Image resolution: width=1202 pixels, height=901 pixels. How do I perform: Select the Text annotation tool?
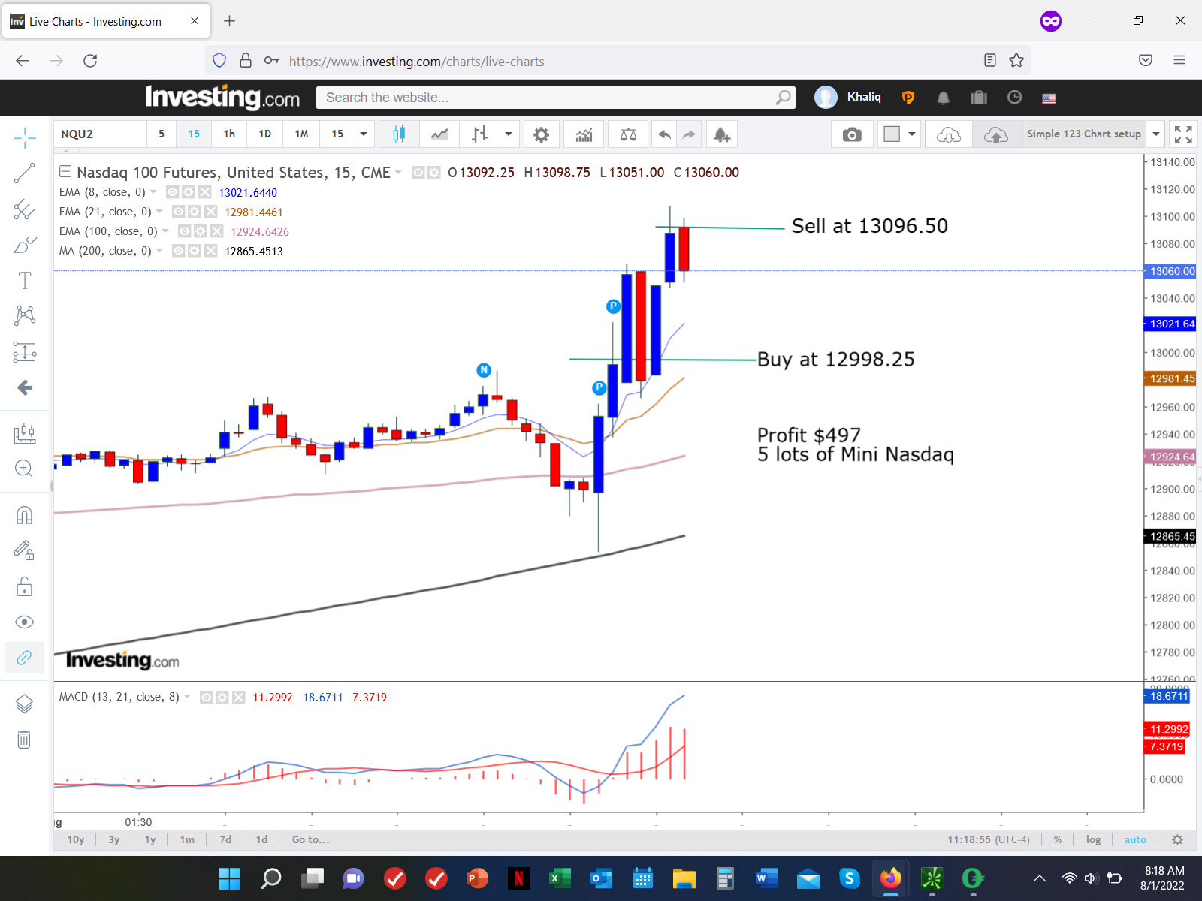tap(24, 280)
